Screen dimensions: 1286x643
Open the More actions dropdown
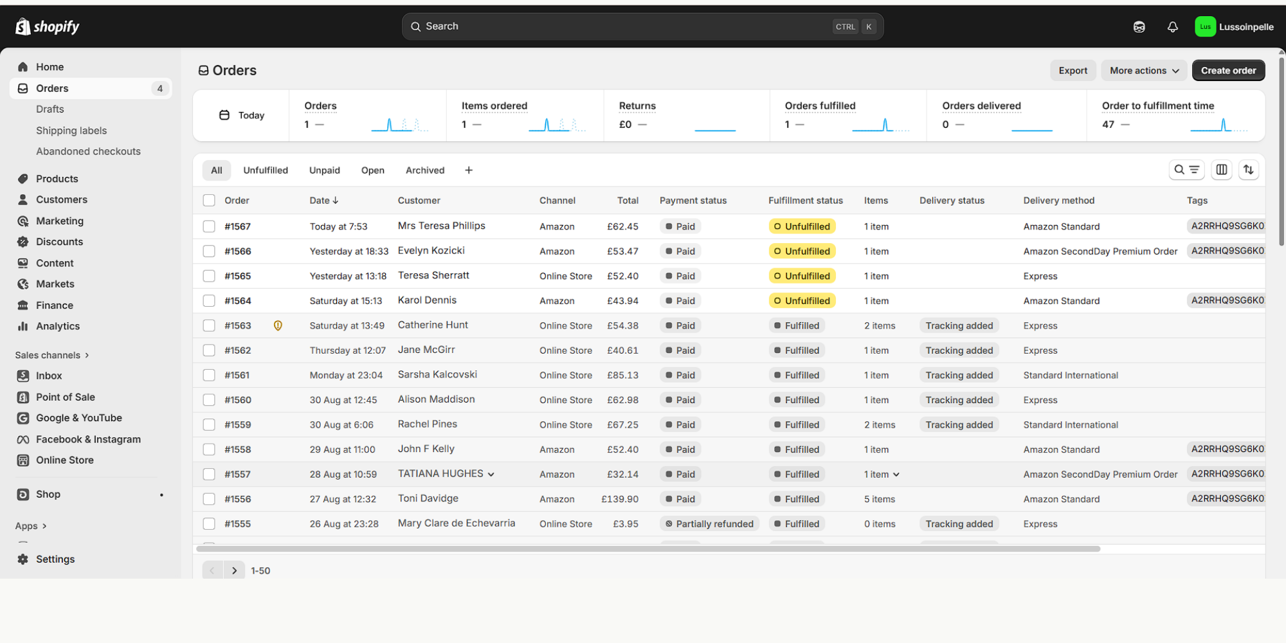1143,71
